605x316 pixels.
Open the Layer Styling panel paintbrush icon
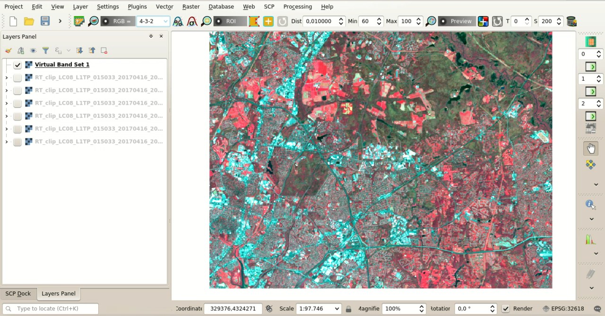(x=8, y=50)
